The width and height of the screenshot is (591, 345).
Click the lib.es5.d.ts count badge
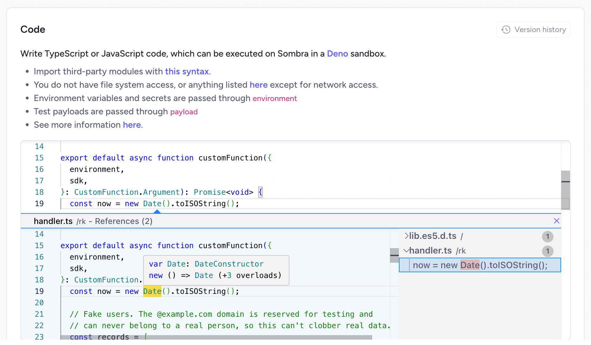click(547, 236)
